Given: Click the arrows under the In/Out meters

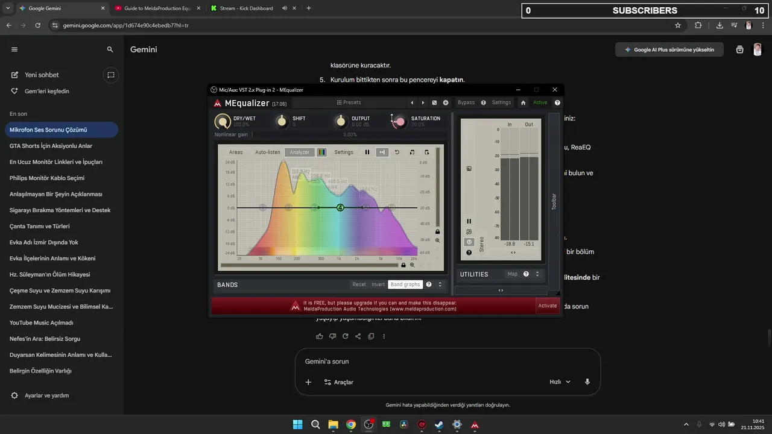Looking at the screenshot, I should [513, 253].
